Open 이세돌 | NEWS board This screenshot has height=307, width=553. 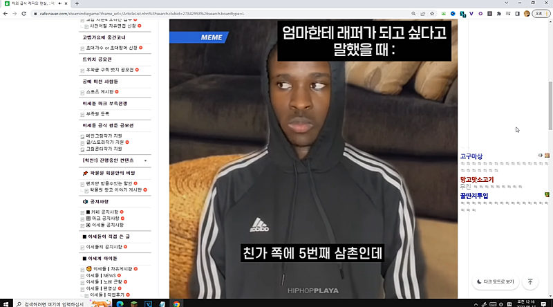tap(101, 276)
